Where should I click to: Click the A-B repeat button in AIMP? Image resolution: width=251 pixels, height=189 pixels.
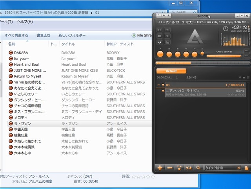[160, 30]
